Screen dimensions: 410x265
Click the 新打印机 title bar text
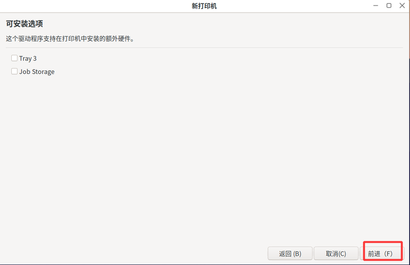[x=204, y=6]
